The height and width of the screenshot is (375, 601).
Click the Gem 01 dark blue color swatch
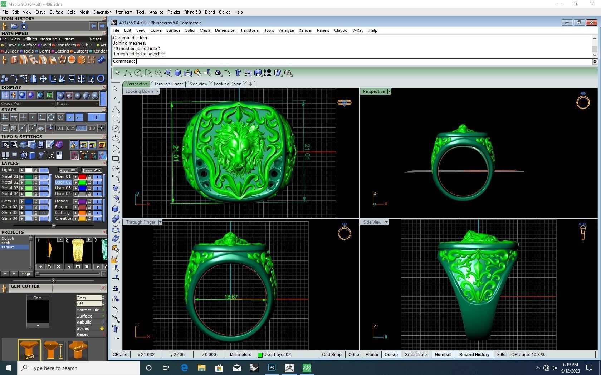29,201
